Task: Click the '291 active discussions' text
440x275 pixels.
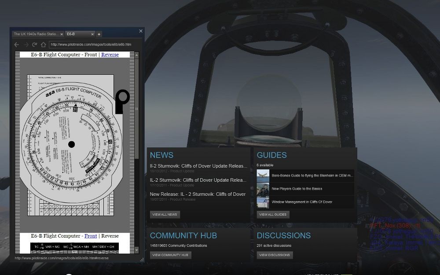Action: [274, 246]
